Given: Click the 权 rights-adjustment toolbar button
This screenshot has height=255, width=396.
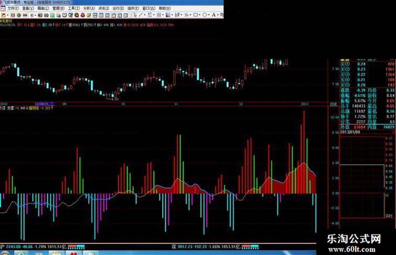Looking at the screenshot, I should tap(32, 15).
